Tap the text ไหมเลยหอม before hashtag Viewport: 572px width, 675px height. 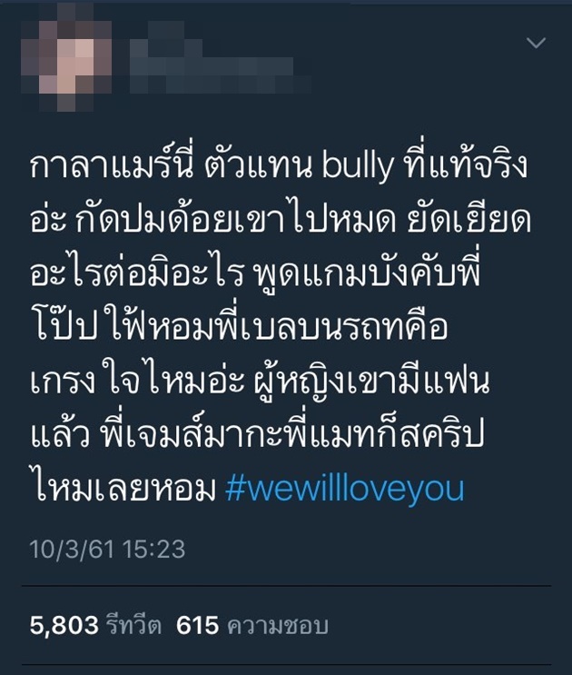pyautogui.click(x=123, y=489)
